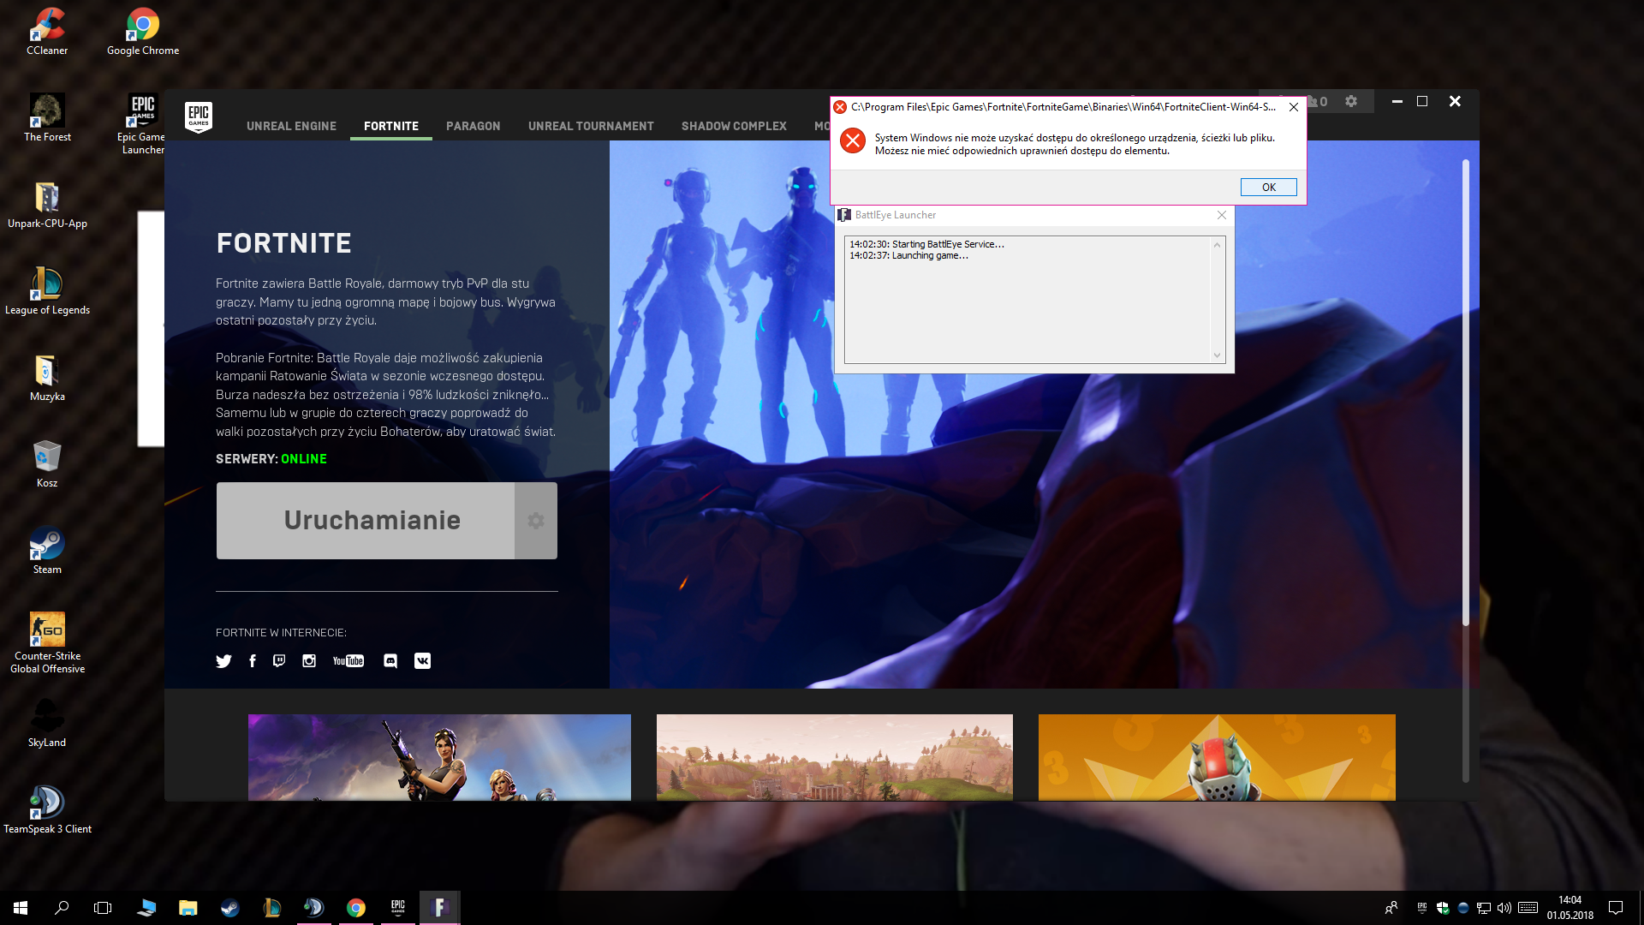The width and height of the screenshot is (1644, 925).
Task: Switch to the Paragon tab
Action: (x=473, y=126)
